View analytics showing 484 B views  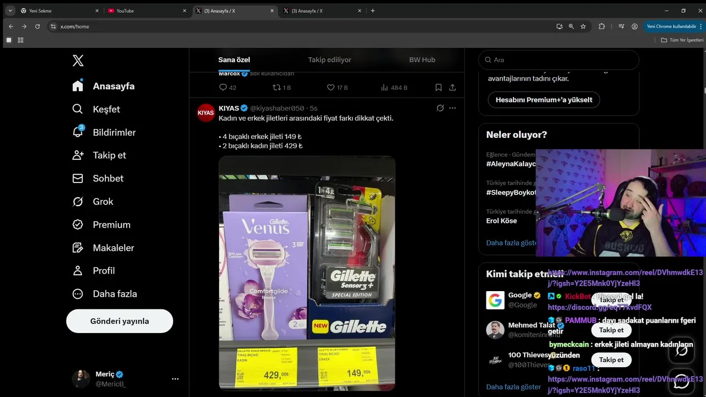[x=394, y=87]
